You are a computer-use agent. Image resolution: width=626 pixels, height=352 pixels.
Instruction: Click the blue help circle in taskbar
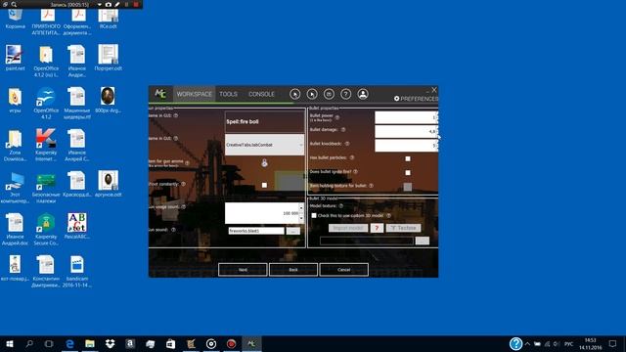[515, 343]
